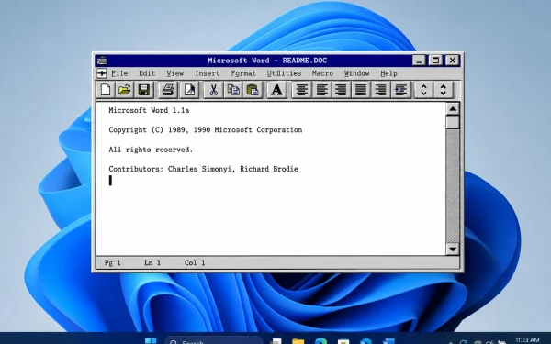Click the scrollbar up arrow in the document
Viewport: 551px width, 344px height.
(453, 109)
